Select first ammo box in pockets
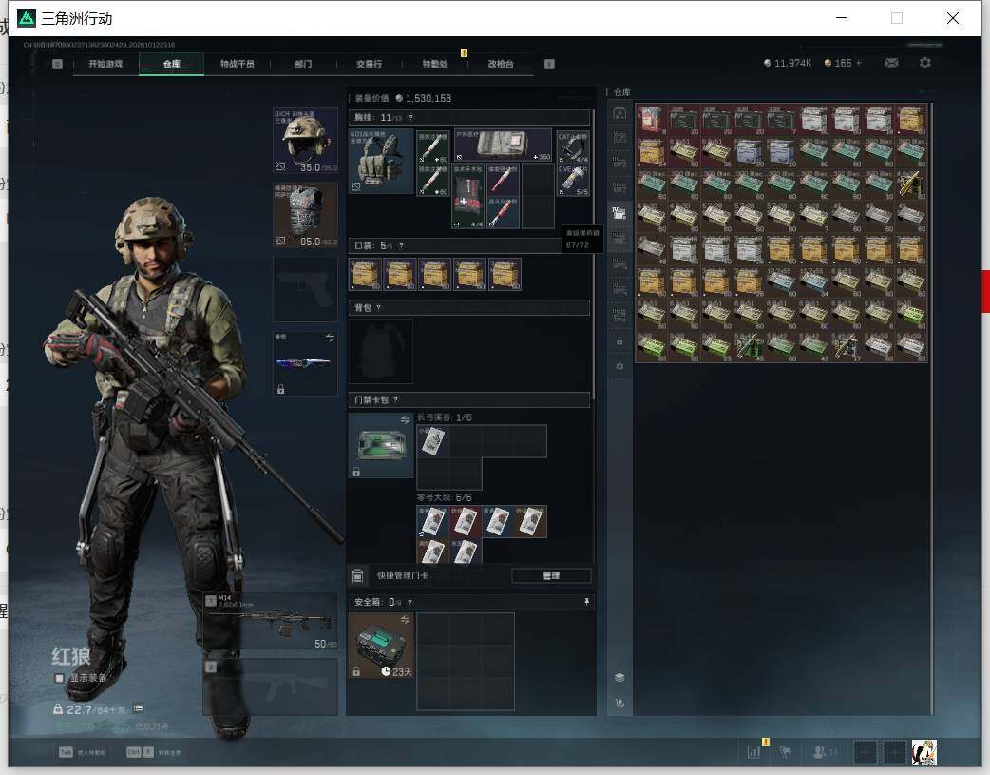Screen dimensions: 990x775 [x=366, y=274]
